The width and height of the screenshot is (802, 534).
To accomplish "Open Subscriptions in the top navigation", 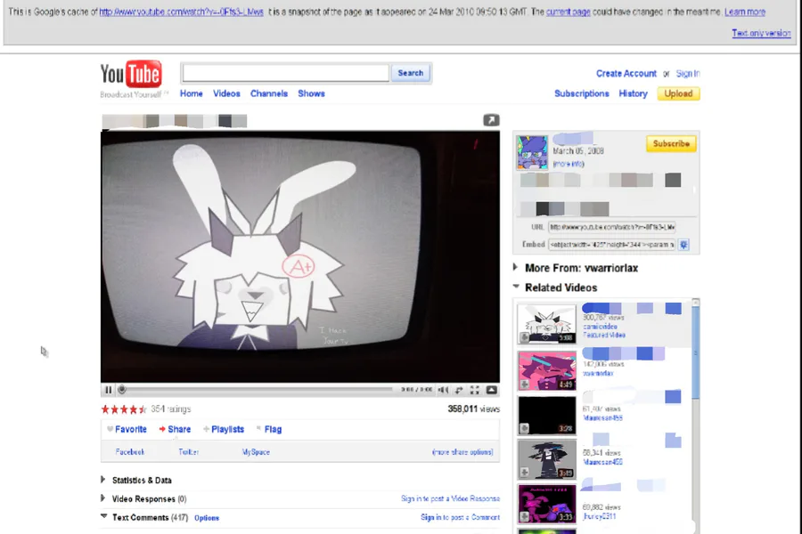I will [x=582, y=93].
